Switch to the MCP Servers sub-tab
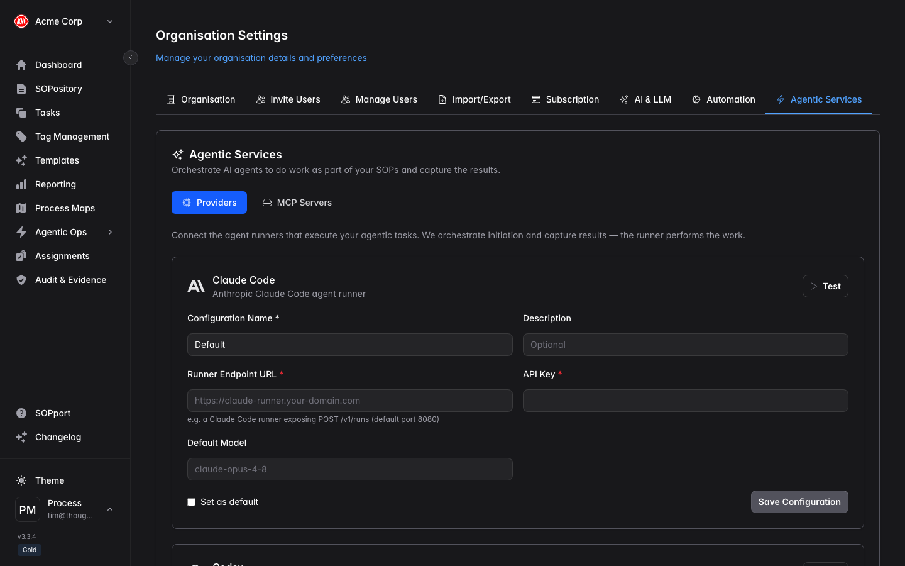 tap(297, 203)
